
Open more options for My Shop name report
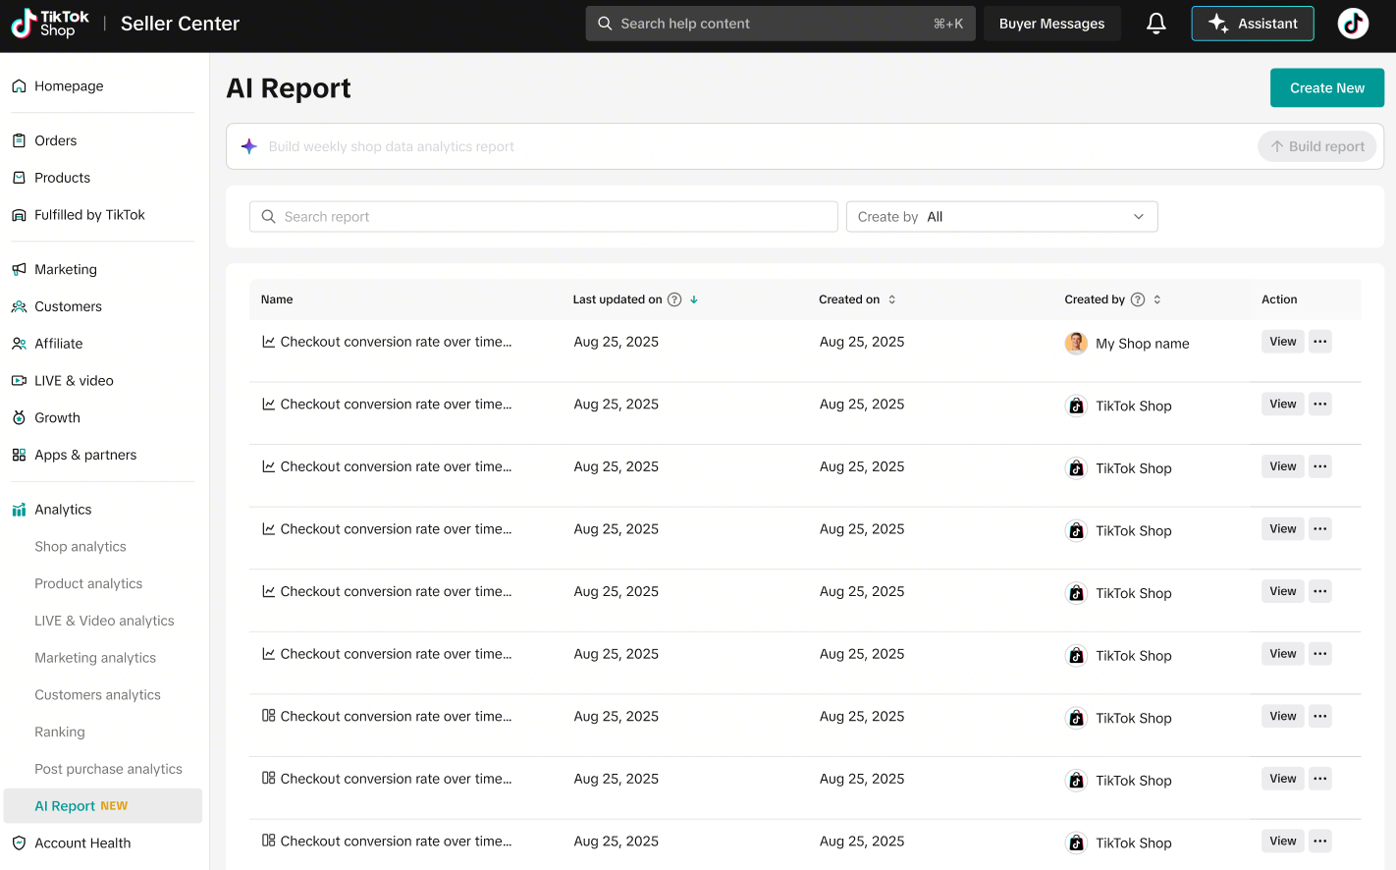pyautogui.click(x=1320, y=342)
